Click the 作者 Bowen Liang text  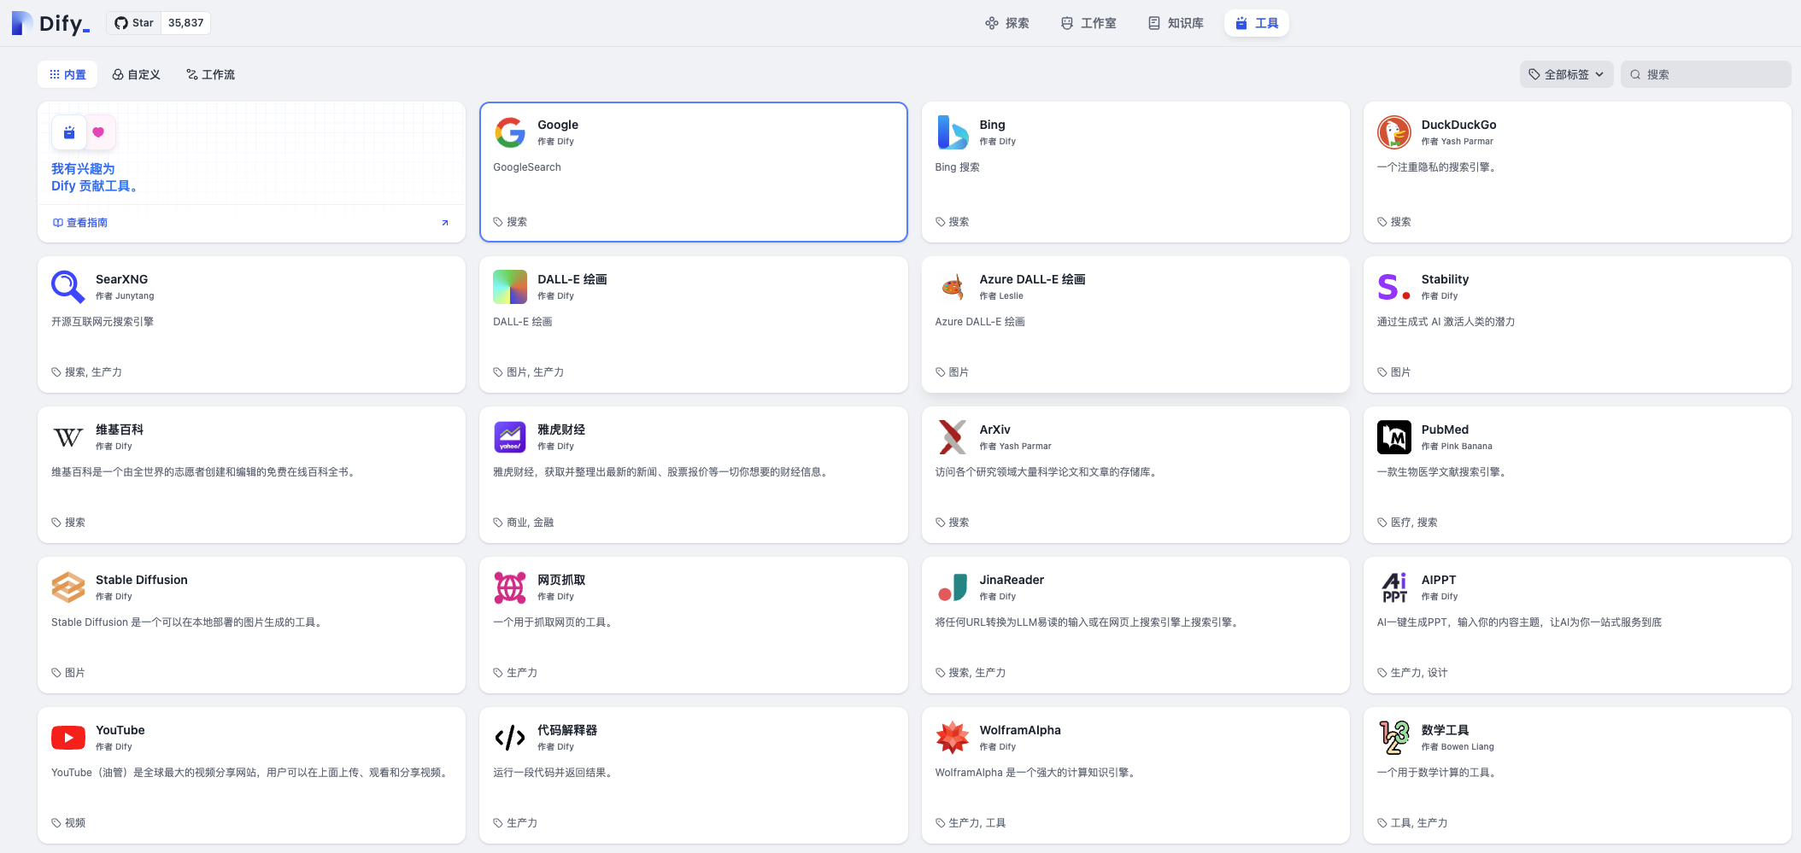pos(1458,747)
